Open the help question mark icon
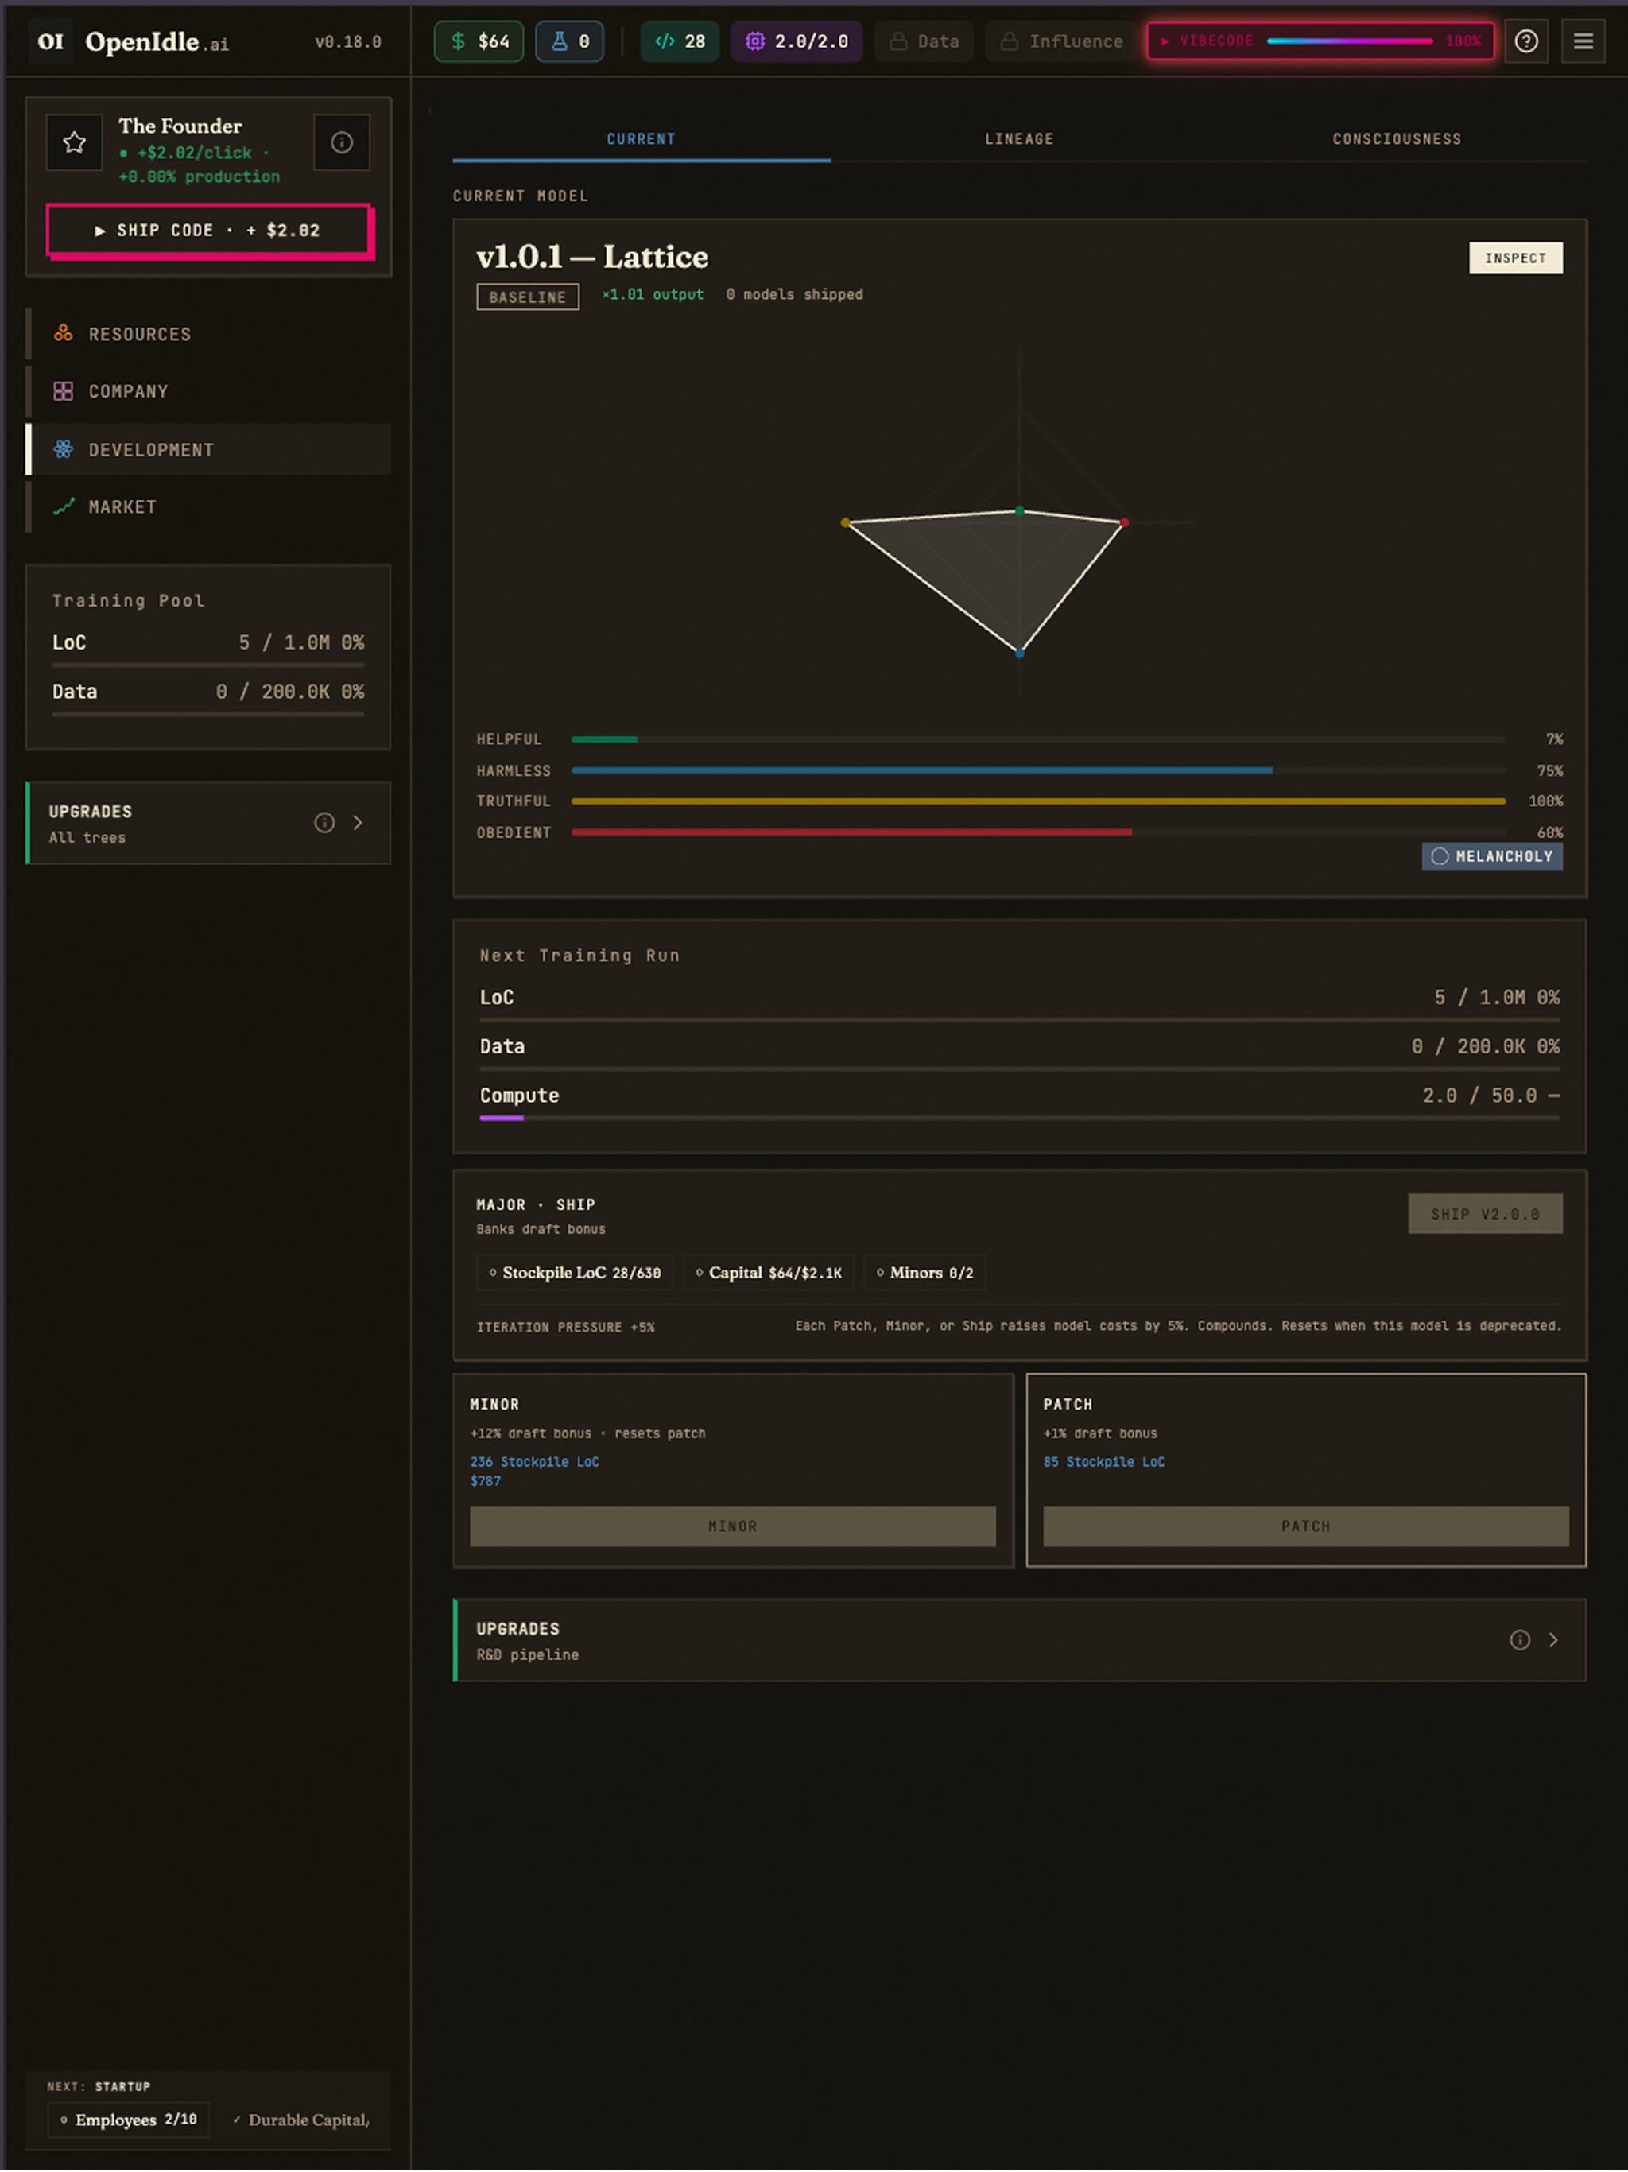Viewport: 1628px width, 2172px height. (x=1526, y=41)
